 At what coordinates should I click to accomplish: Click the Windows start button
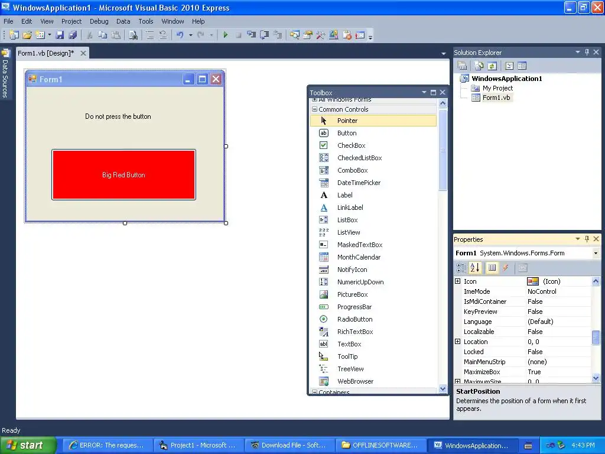(x=28, y=445)
